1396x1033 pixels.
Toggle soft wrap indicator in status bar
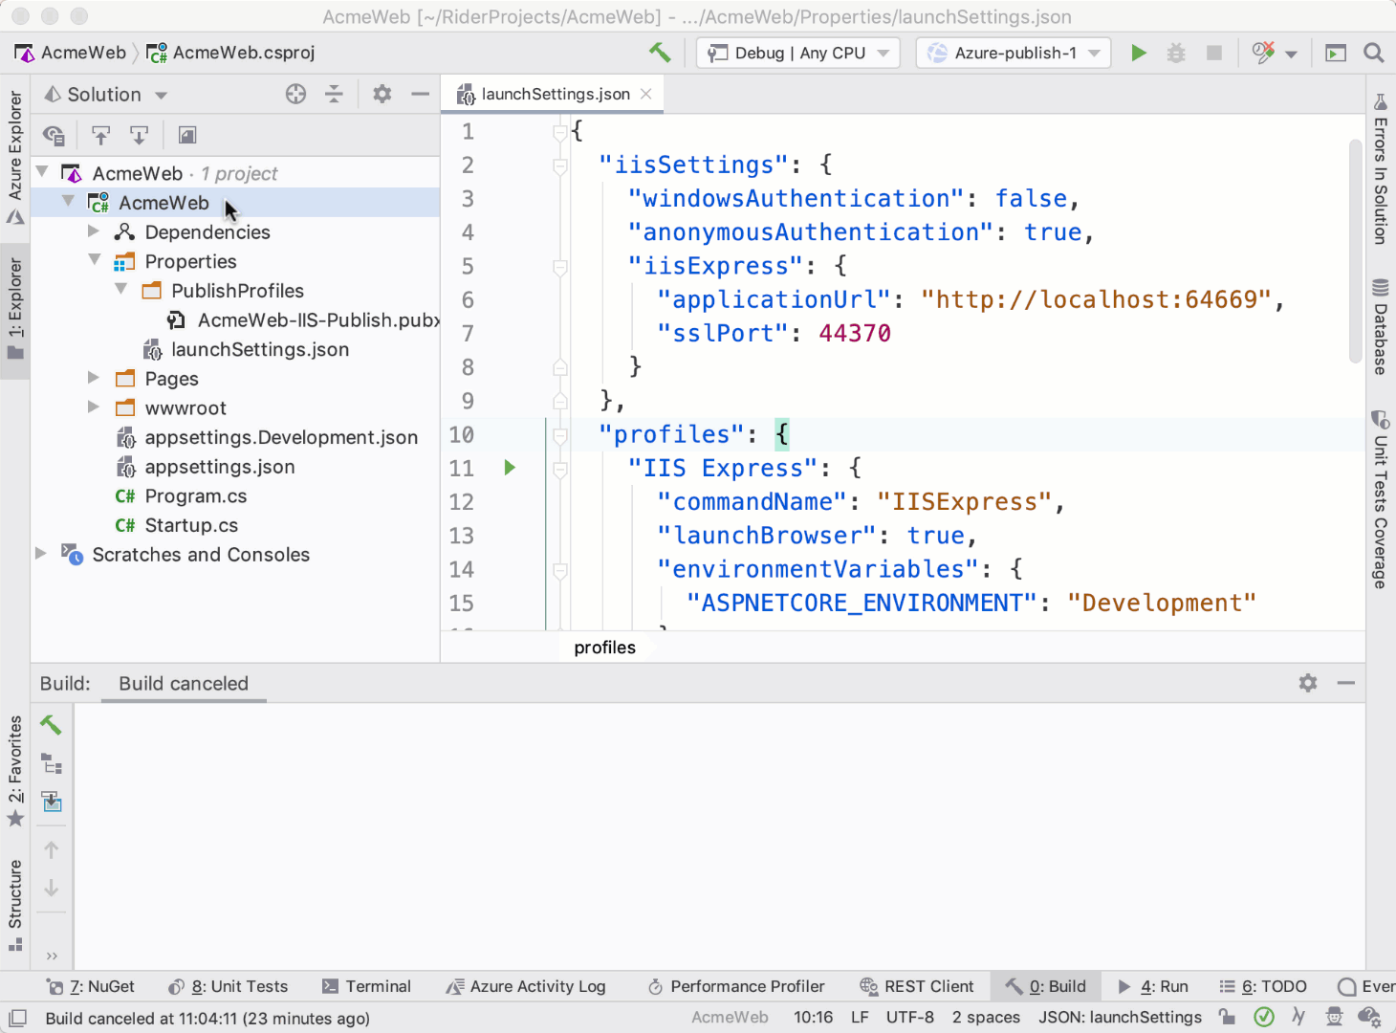pos(1298,1016)
